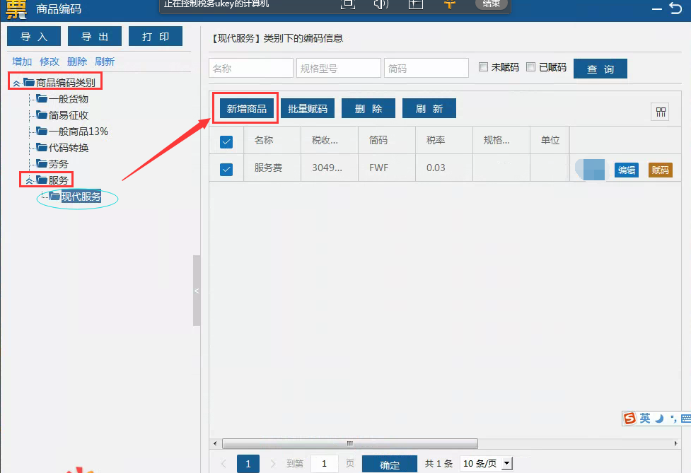Select 现代服务 in the category tree
The height and width of the screenshot is (473, 691).
[81, 197]
